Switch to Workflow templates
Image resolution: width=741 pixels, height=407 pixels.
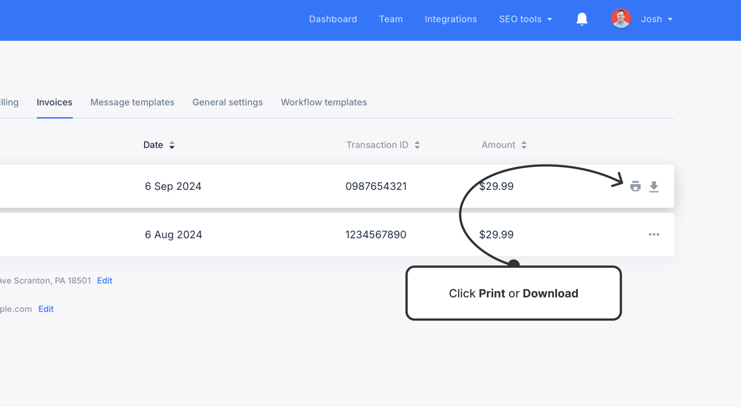click(324, 102)
